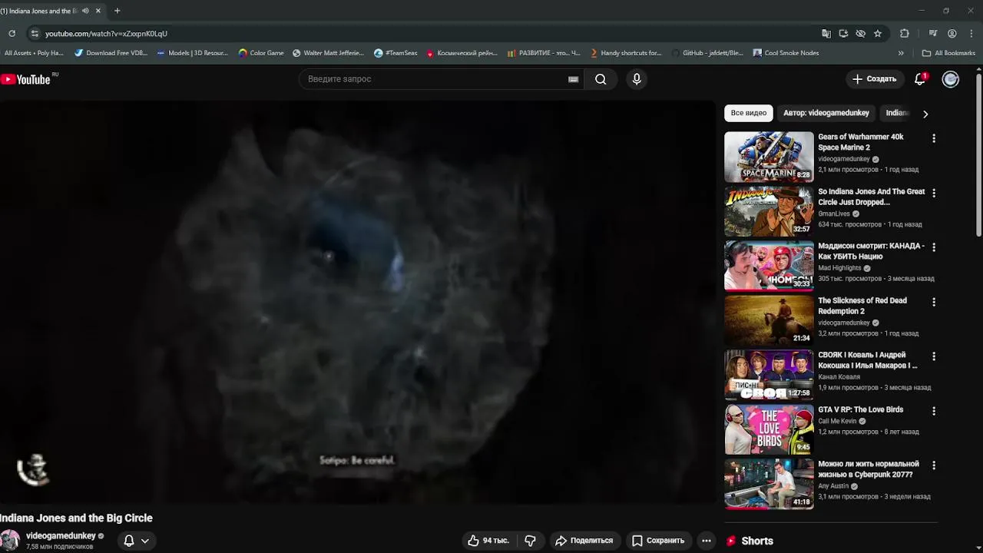Click the crossed-out eye icon in address bar
This screenshot has width=983, height=553.
coord(860,34)
